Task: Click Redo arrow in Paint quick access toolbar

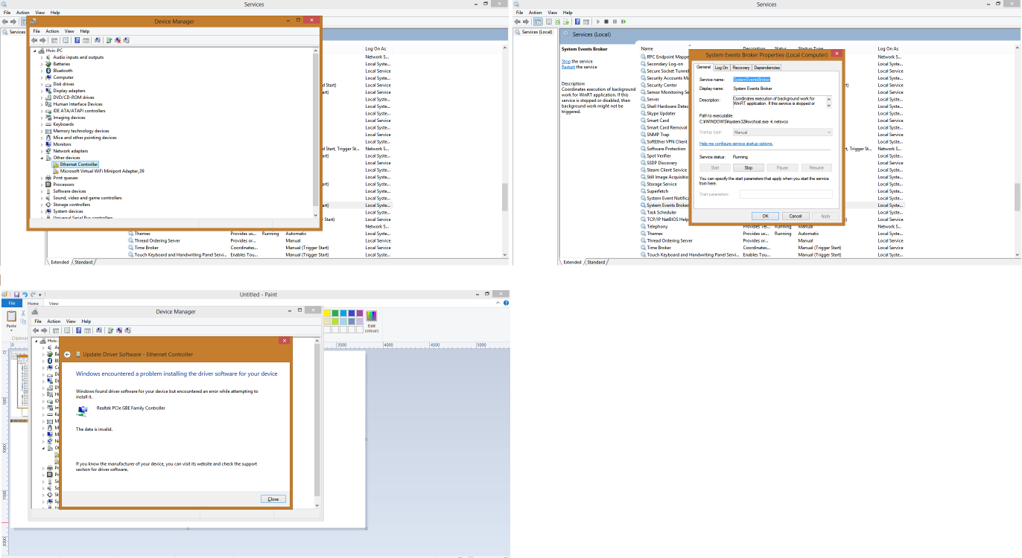Action: coord(33,295)
